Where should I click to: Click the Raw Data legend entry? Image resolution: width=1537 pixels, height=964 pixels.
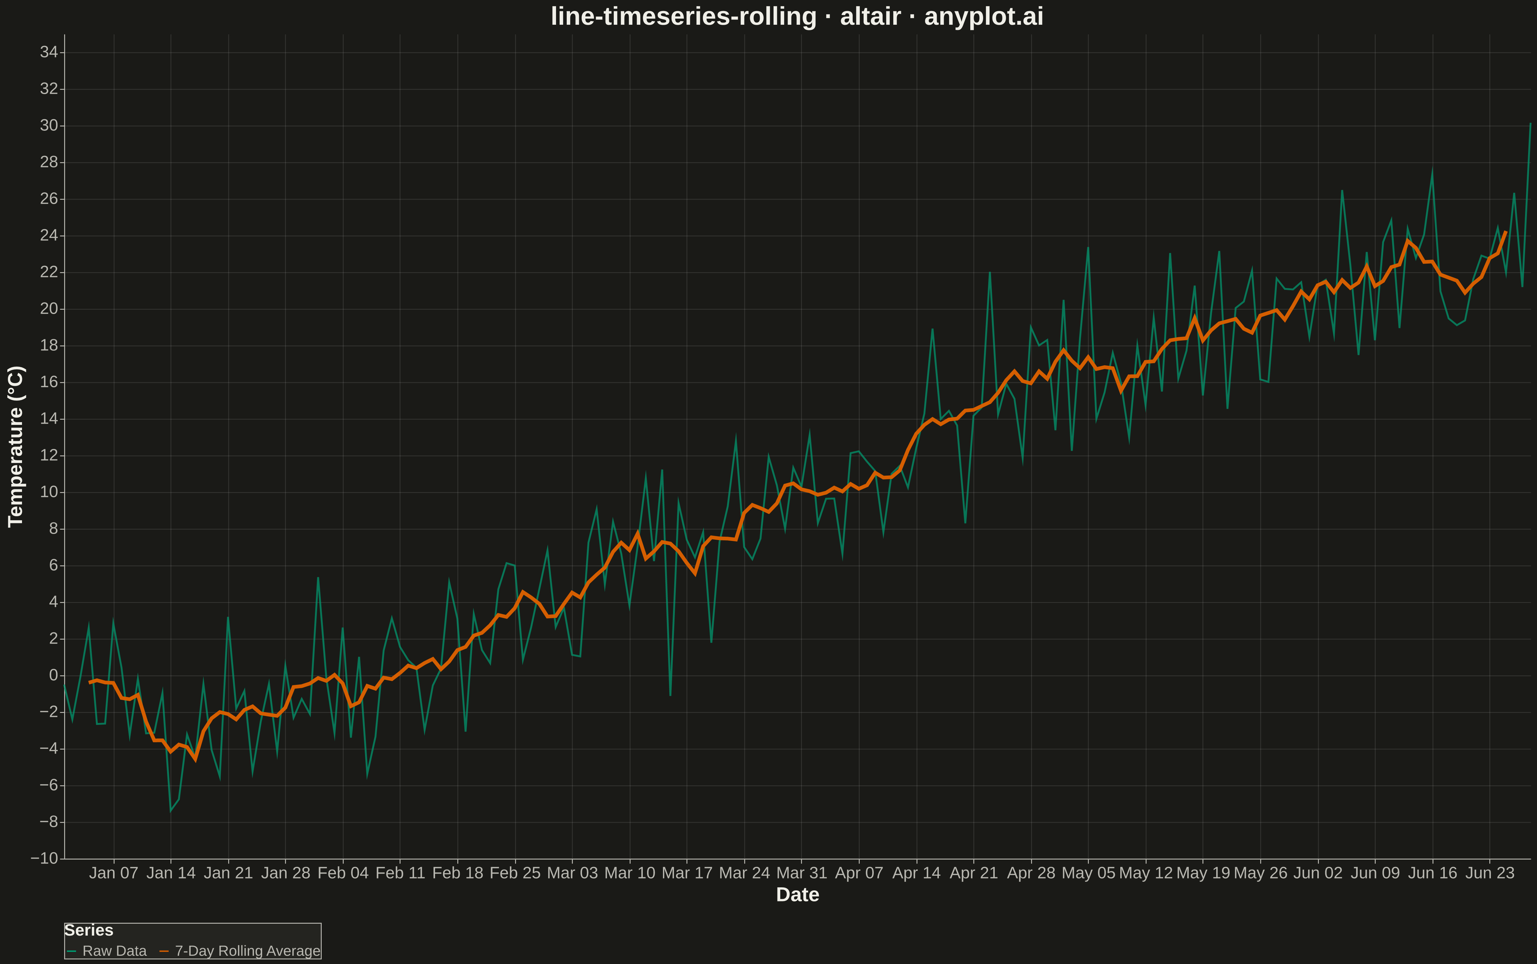[106, 951]
